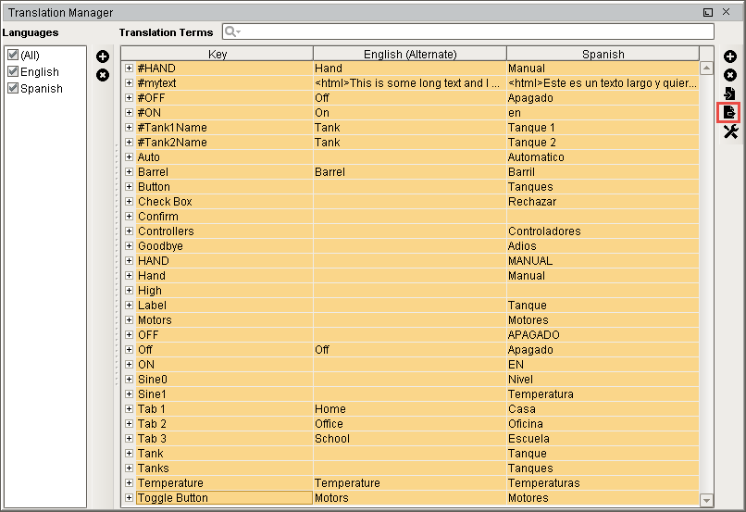Click the English (Alternate) column header
The height and width of the screenshot is (512, 746).
coord(409,54)
